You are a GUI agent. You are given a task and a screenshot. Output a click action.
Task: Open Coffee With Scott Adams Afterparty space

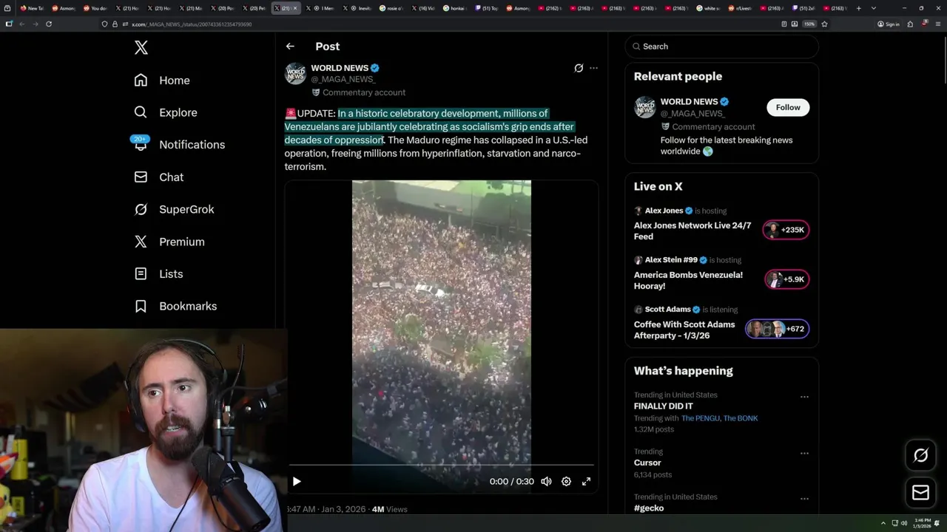click(684, 330)
